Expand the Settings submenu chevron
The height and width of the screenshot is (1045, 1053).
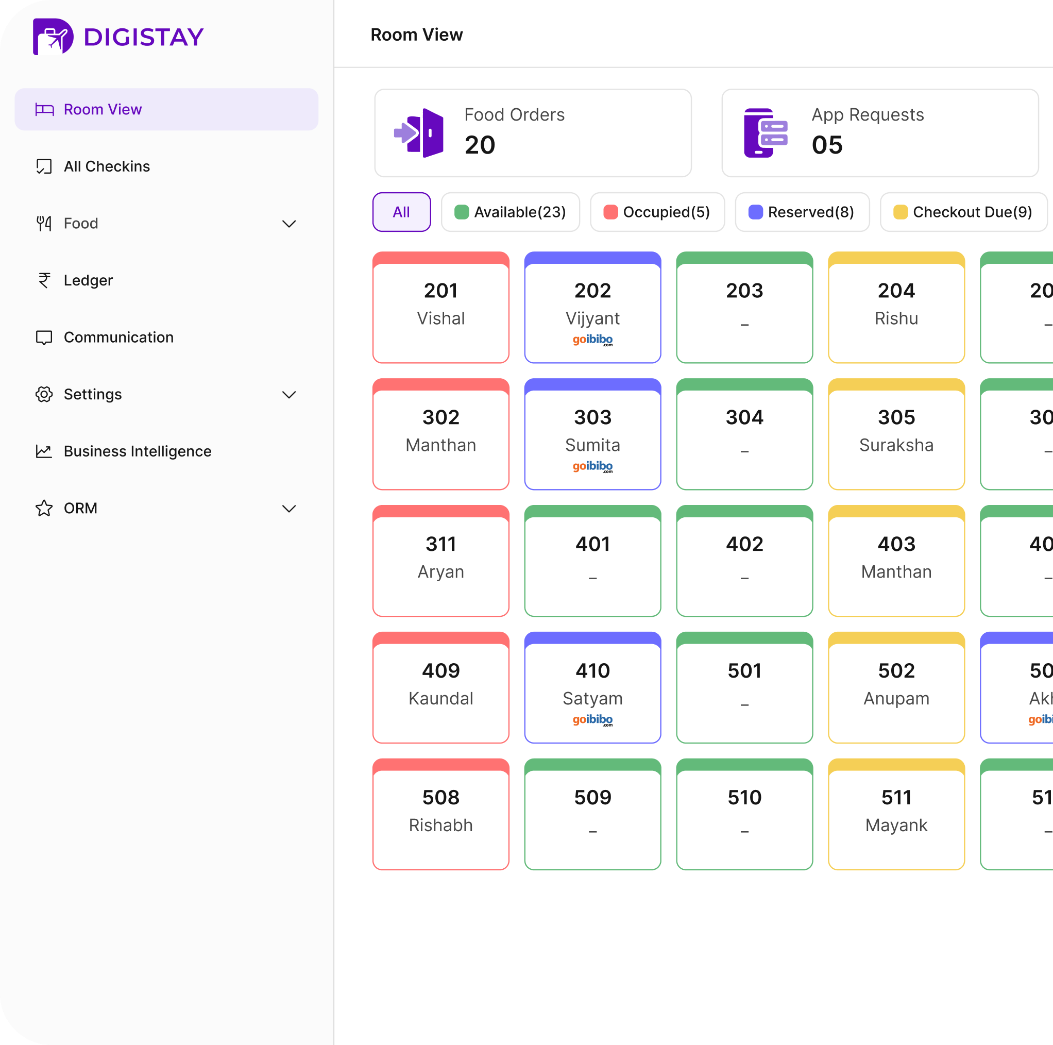(290, 394)
